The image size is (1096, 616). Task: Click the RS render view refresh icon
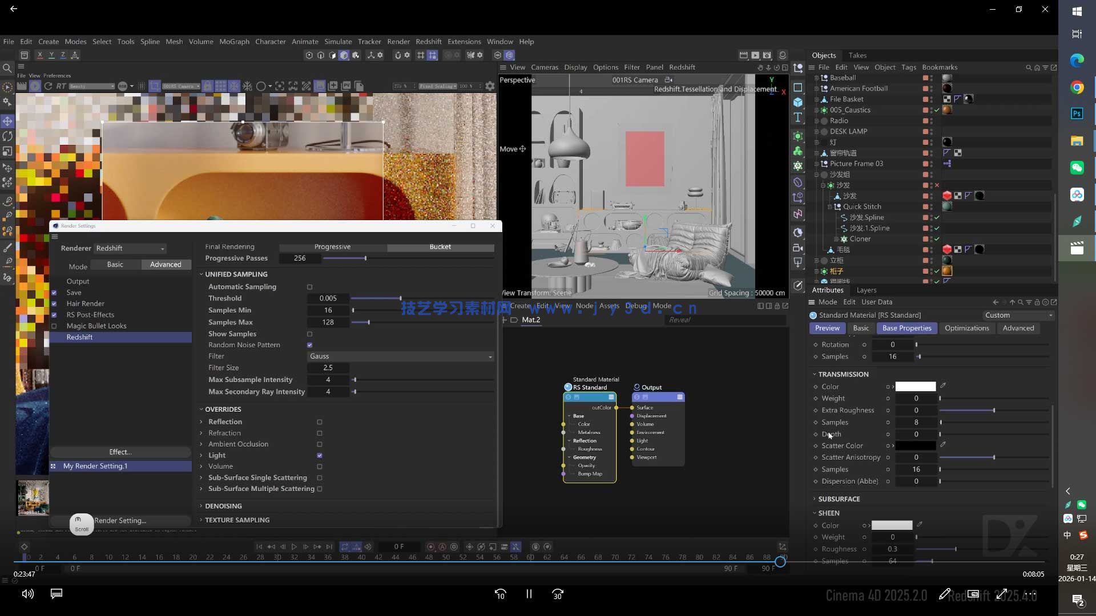[x=48, y=86]
